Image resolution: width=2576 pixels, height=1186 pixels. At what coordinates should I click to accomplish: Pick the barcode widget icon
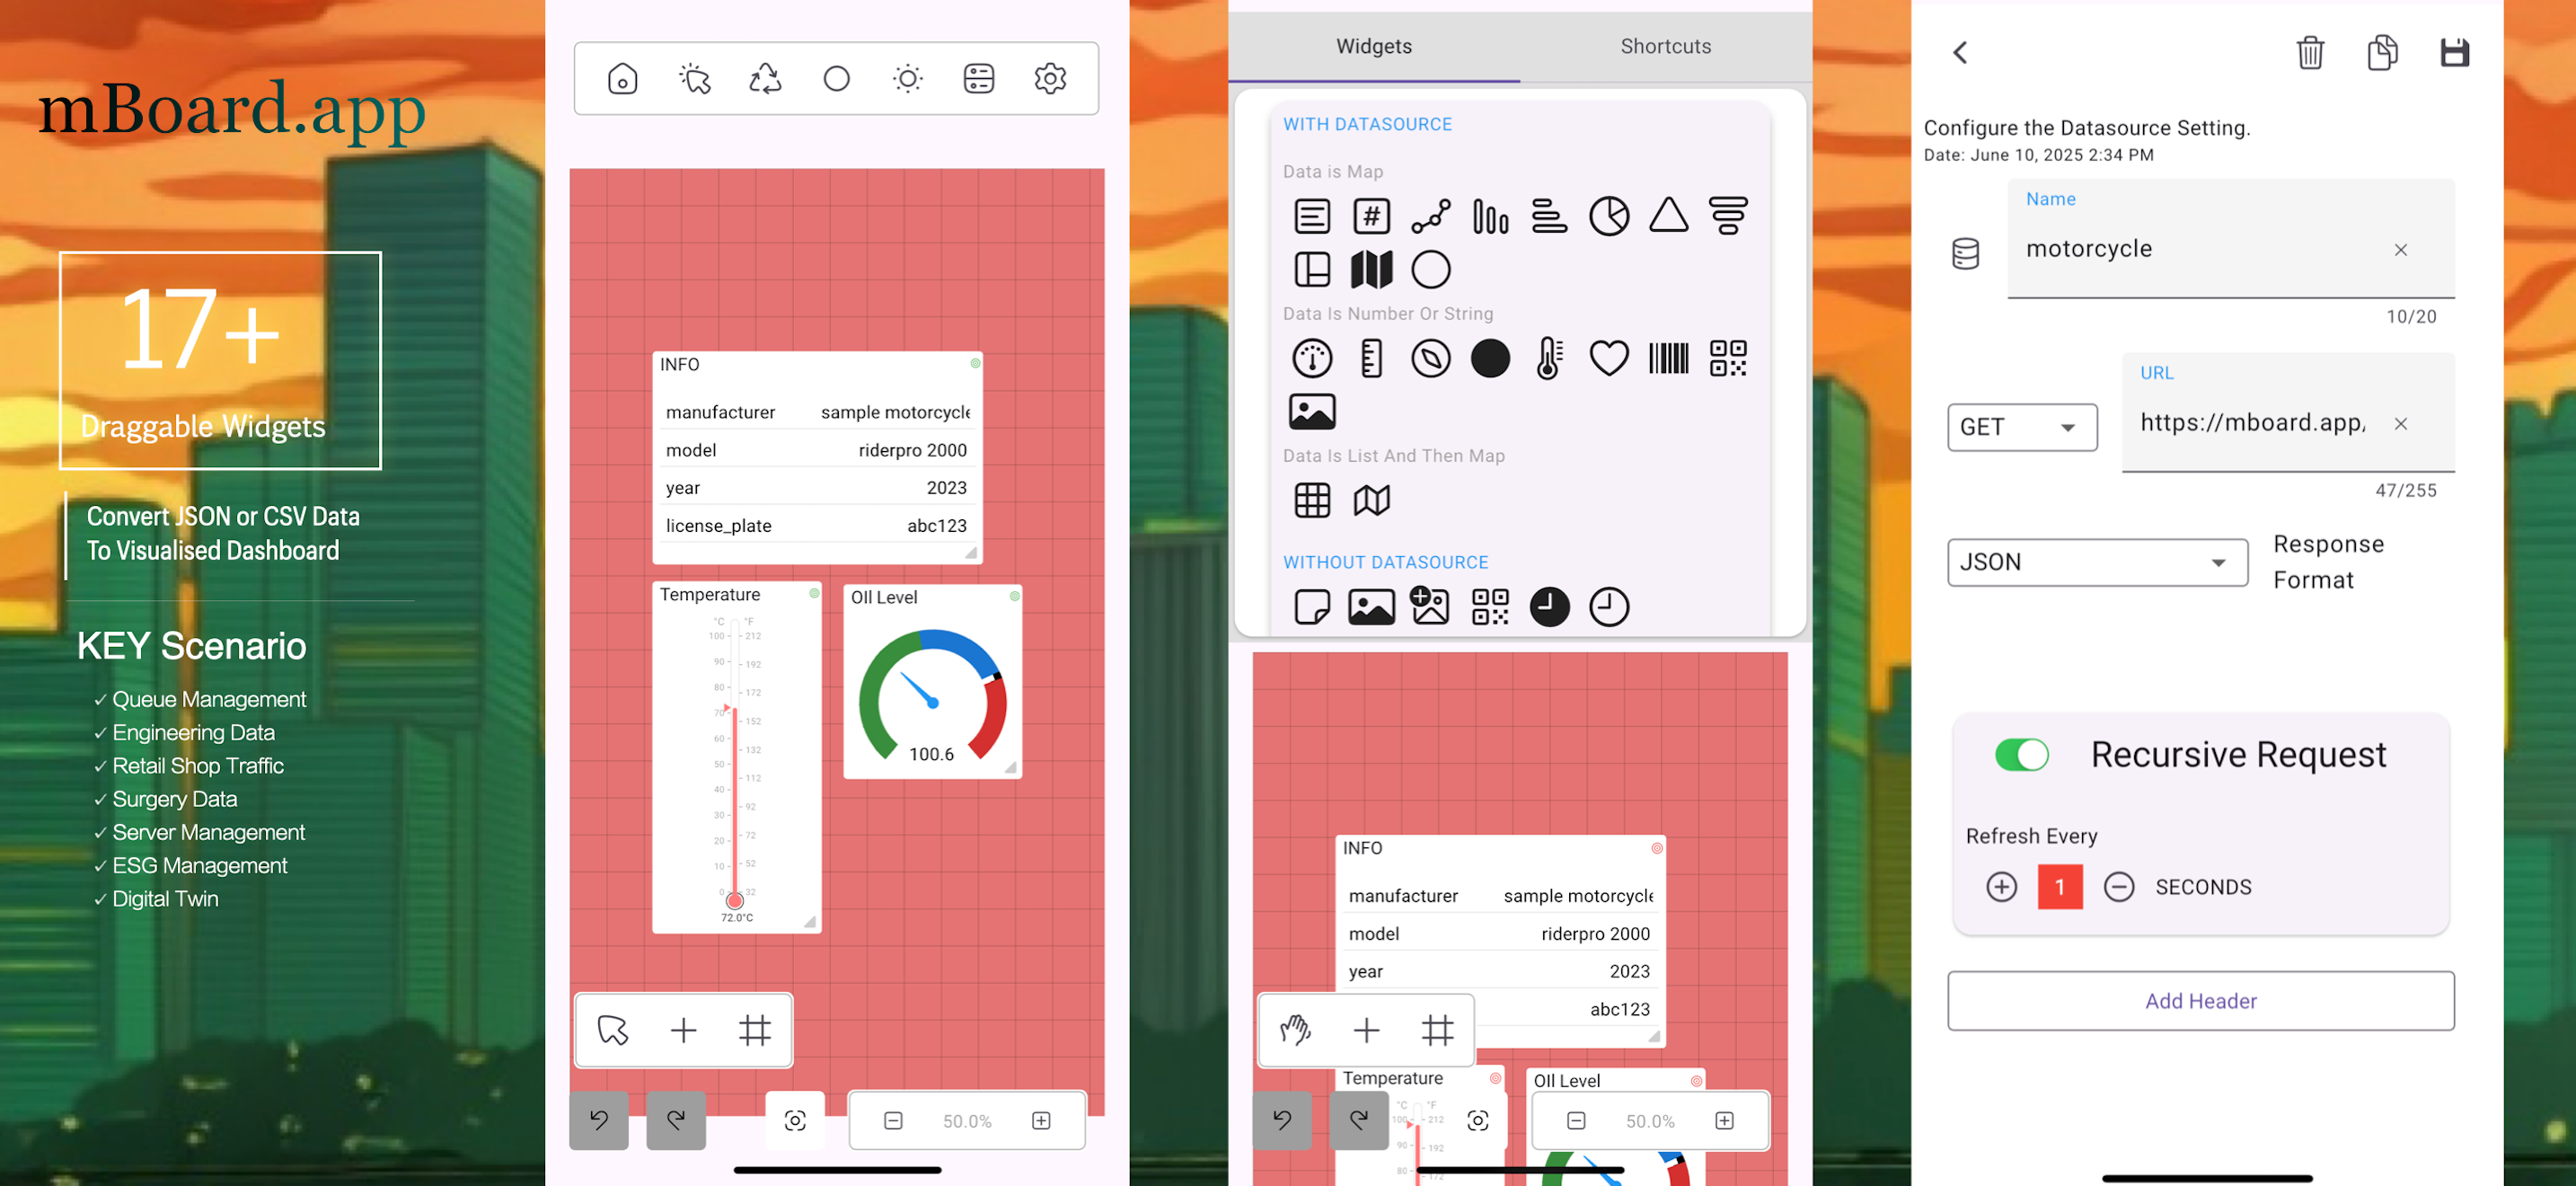tap(1668, 358)
